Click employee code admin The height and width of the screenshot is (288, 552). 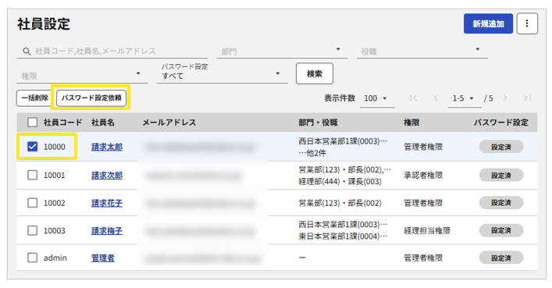55,258
